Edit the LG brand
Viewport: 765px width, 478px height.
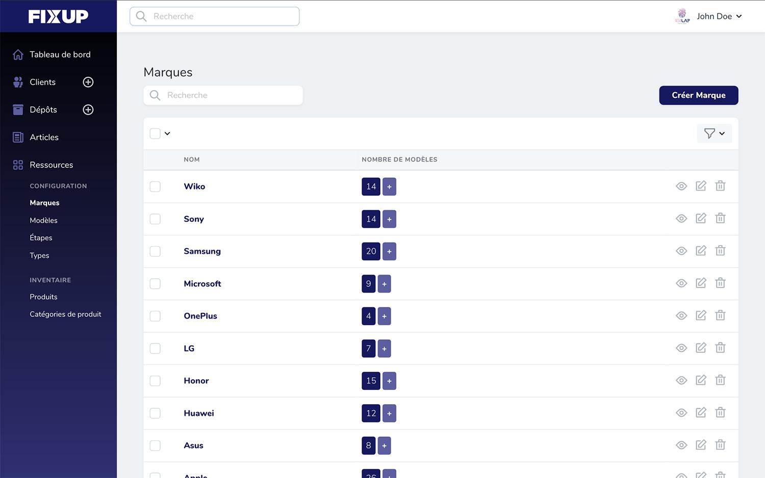point(701,348)
